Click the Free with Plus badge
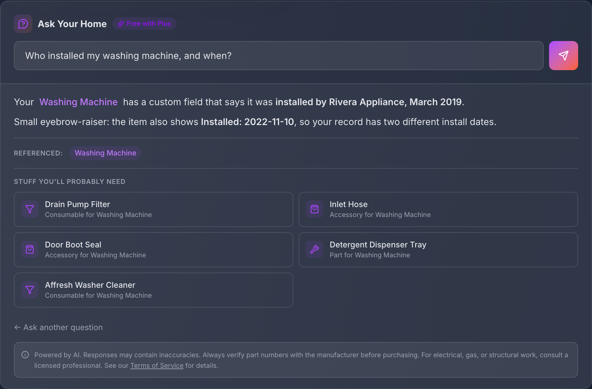The height and width of the screenshot is (389, 592). tap(144, 24)
